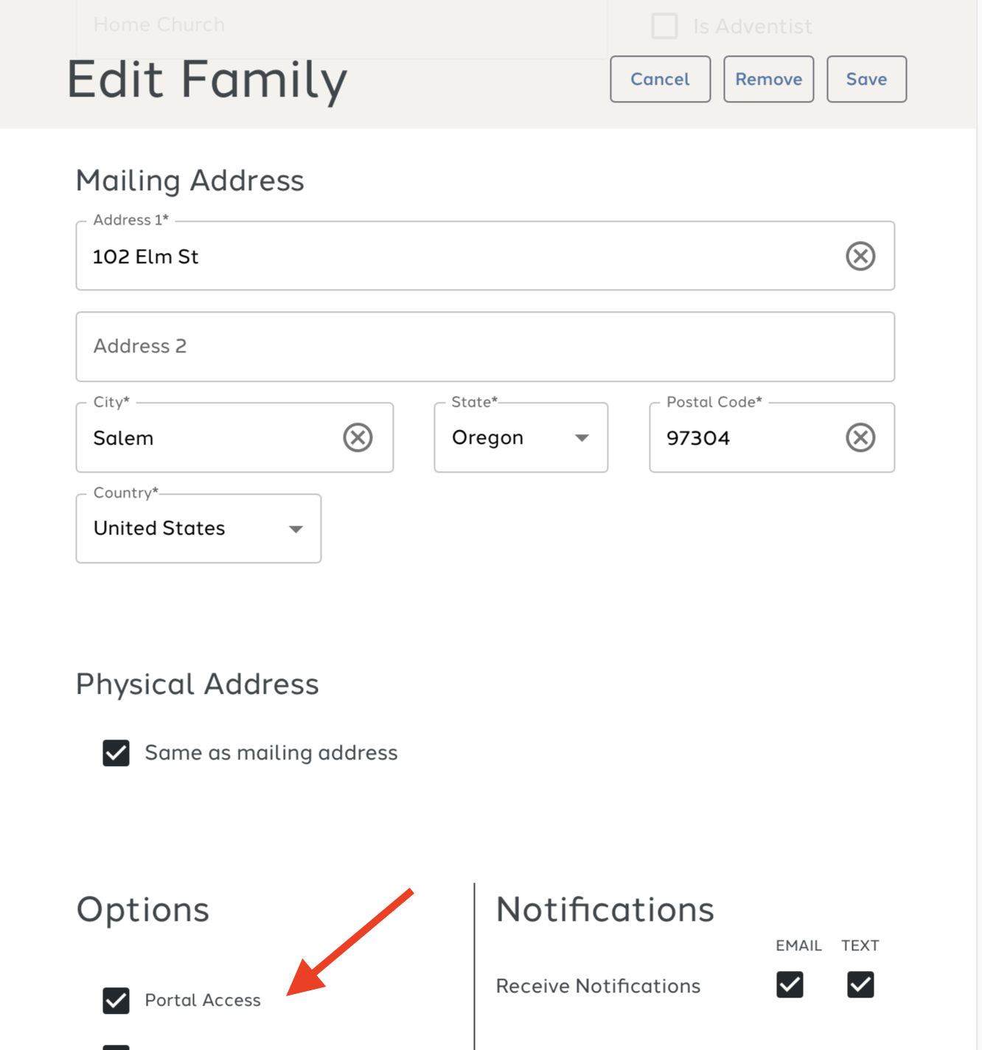The height and width of the screenshot is (1050, 982).
Task: Tick the checkbox icon next to Portal Access
Action: (x=116, y=1001)
